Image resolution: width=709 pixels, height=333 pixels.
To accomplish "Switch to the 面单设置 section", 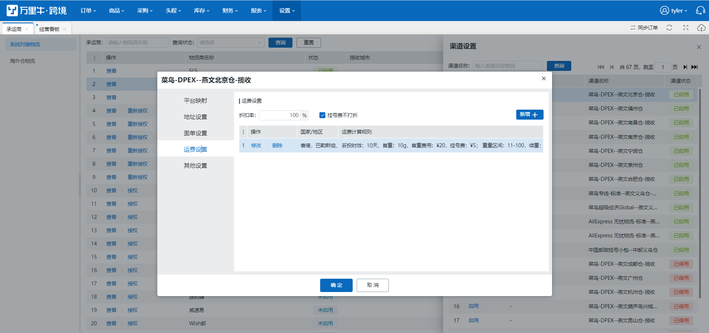I will 196,133.
